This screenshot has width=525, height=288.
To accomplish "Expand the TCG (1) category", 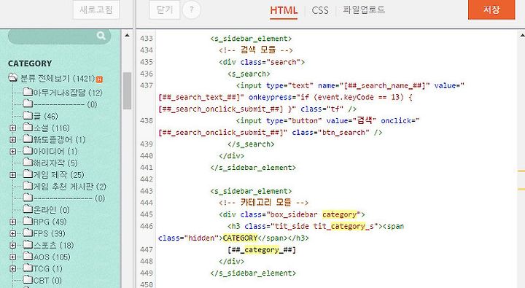I will [x=12, y=268].
